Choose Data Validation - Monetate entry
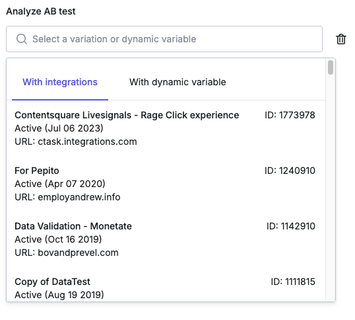355x320 pixels. pos(165,239)
